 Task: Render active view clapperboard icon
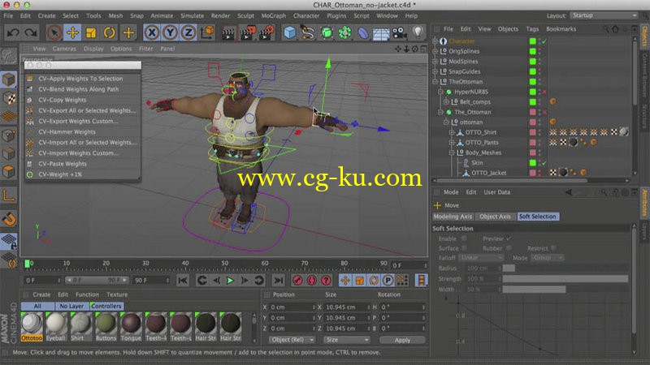tap(228, 32)
